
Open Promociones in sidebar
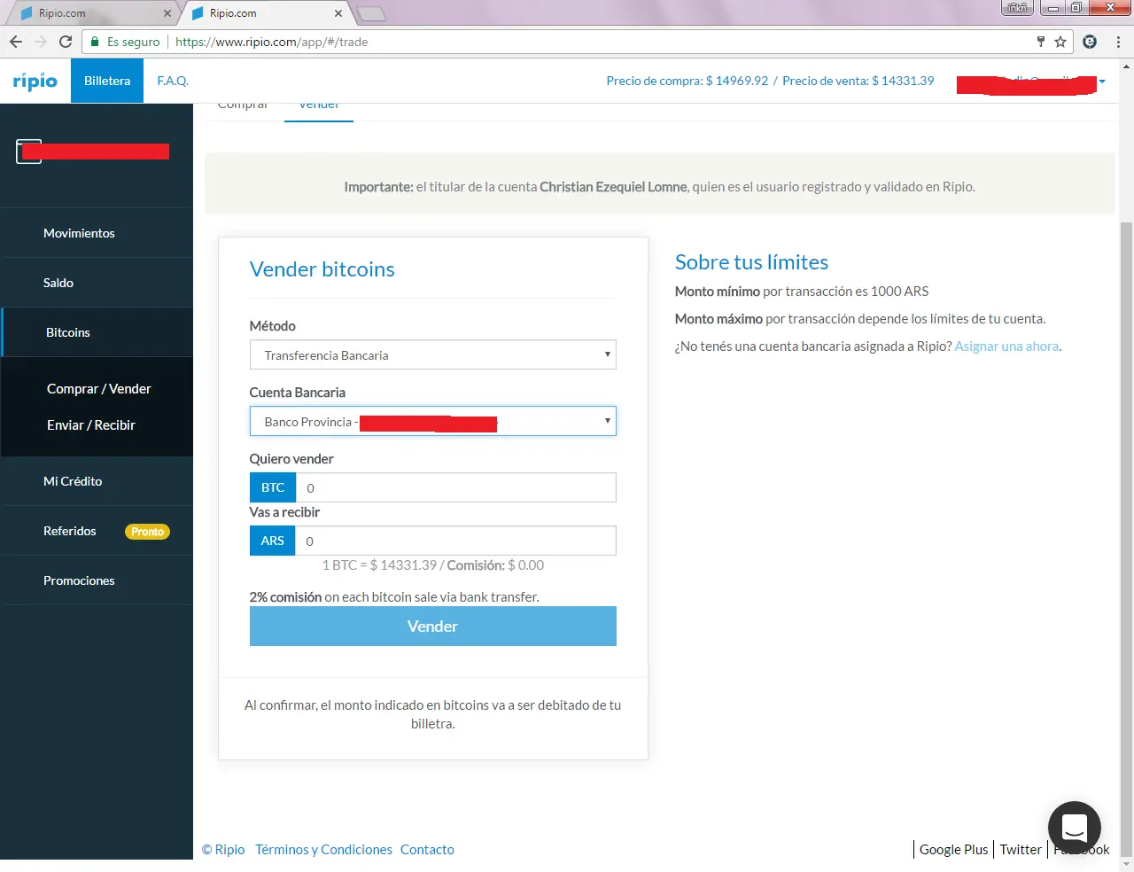(x=97, y=580)
